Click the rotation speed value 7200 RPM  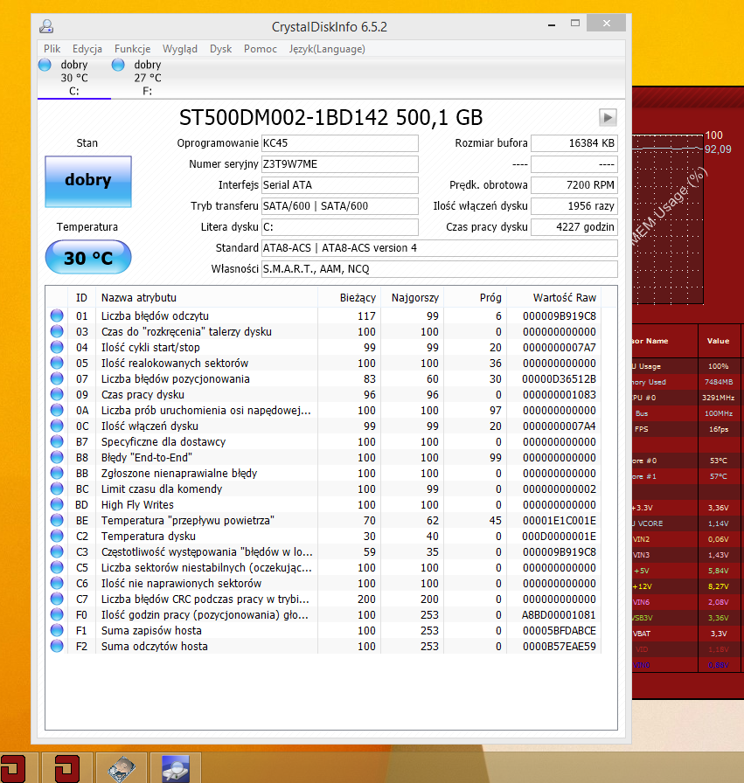574,185
